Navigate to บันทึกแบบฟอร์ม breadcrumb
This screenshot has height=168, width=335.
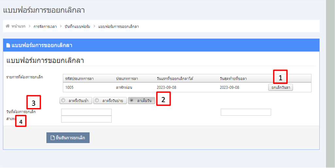pos(77,26)
